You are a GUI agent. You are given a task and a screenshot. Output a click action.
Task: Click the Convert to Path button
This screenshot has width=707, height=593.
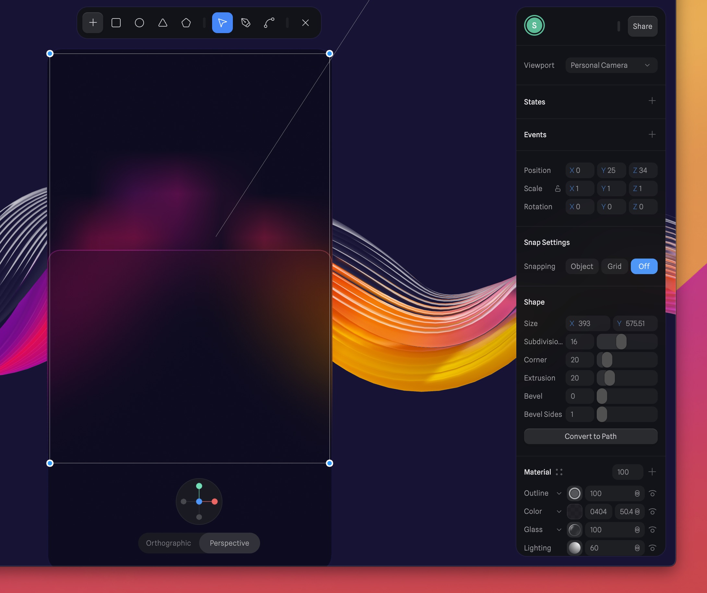coord(590,436)
